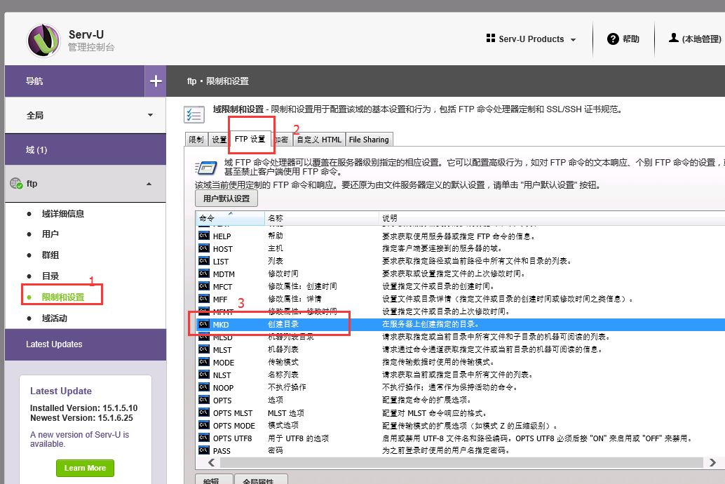The width and height of the screenshot is (725, 484).
Task: Click the 用于 UTF8 的选项 cell
Action: click(x=298, y=438)
